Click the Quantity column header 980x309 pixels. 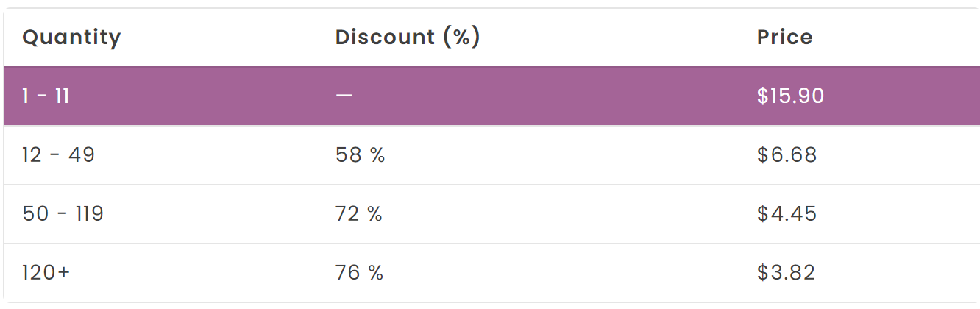point(71,38)
